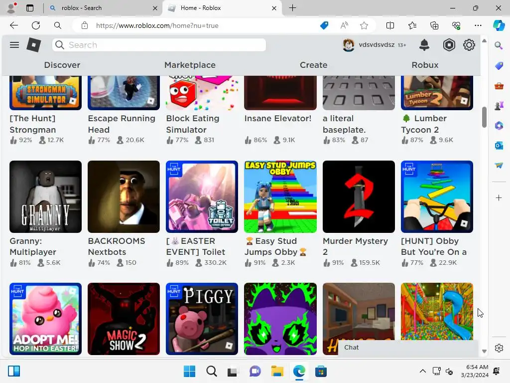This screenshot has width=510, height=383.
Task: Open Roblox notifications bell
Action: click(x=424, y=45)
